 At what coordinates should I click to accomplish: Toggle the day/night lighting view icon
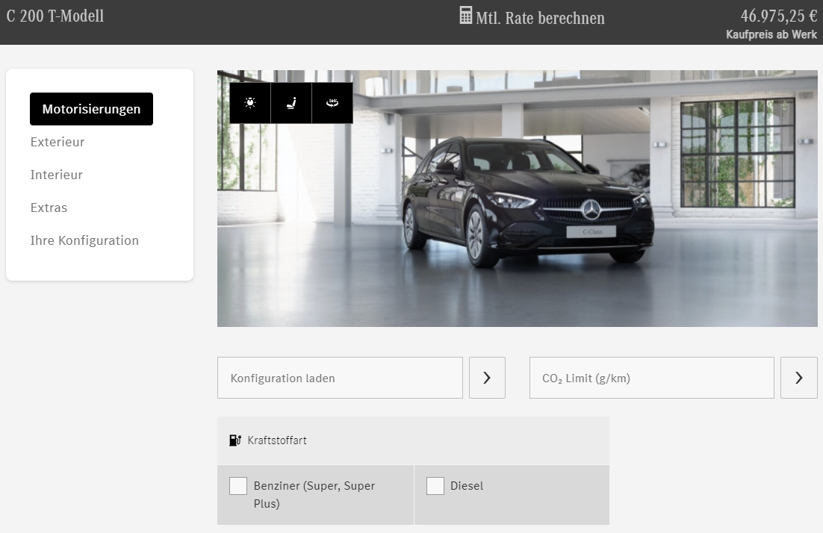click(250, 103)
